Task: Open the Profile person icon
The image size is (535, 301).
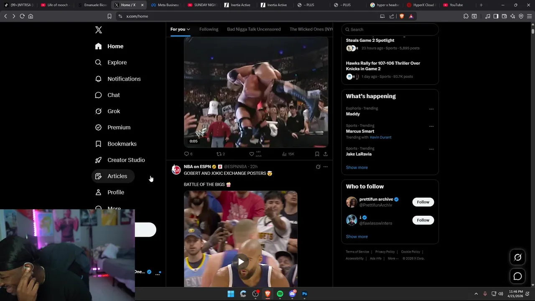Action: 98,192
